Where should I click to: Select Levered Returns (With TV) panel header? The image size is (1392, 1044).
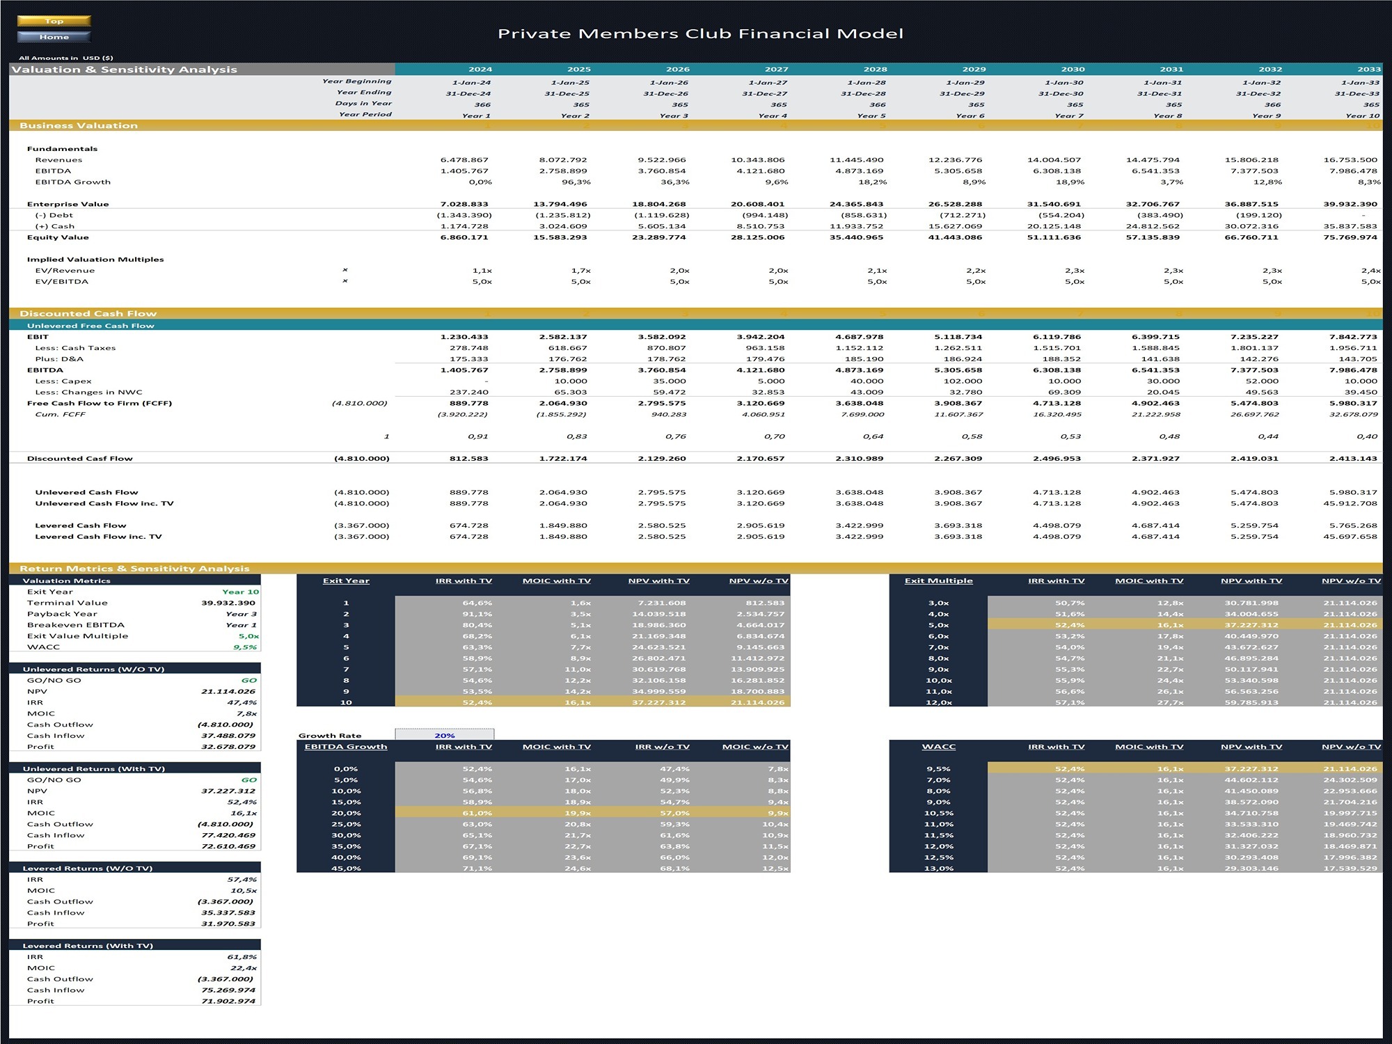click(135, 945)
